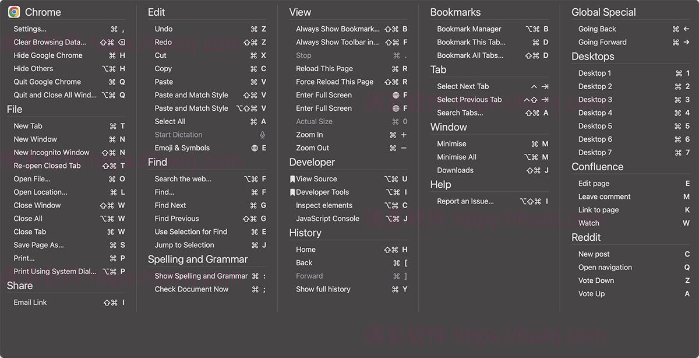699x358 pixels.
Task: Click the JavaScript Console item
Action: pos(327,219)
